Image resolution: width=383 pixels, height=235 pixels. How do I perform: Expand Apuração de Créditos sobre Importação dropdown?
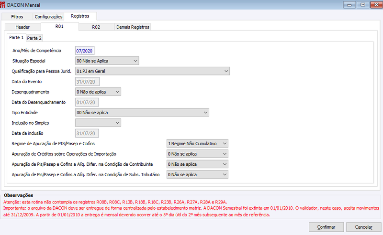[x=197, y=154]
